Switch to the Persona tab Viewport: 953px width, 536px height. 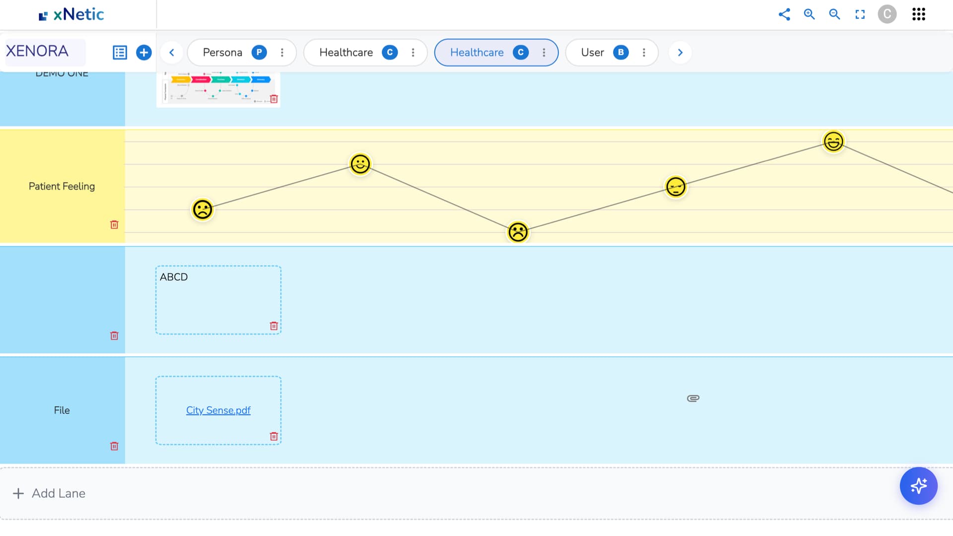tap(222, 53)
